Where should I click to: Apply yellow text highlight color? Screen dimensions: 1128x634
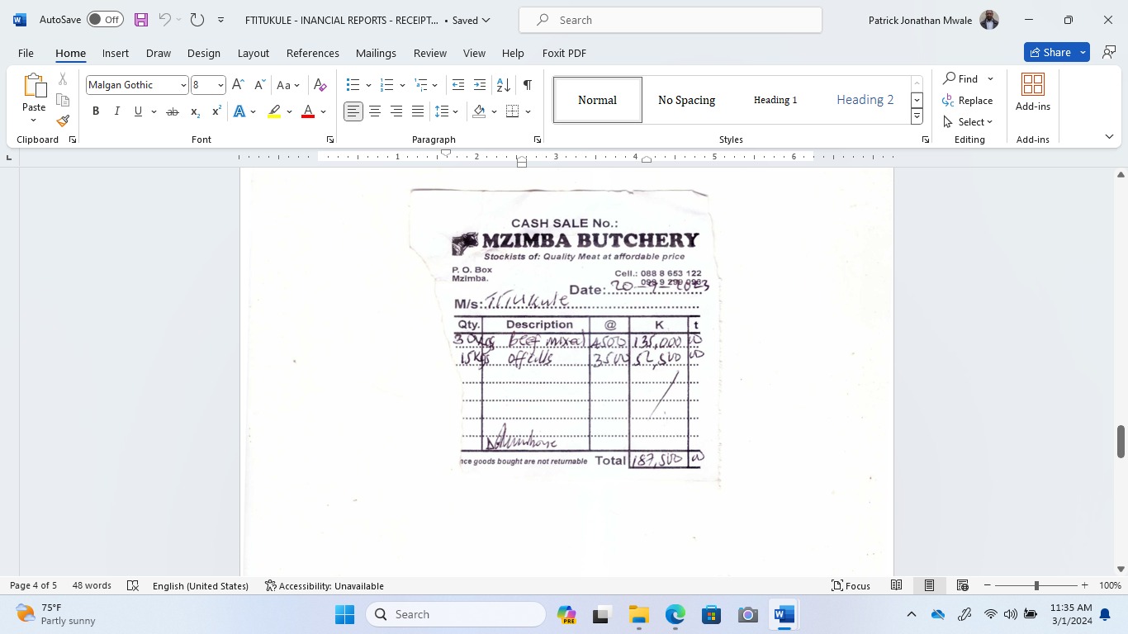[x=274, y=111]
